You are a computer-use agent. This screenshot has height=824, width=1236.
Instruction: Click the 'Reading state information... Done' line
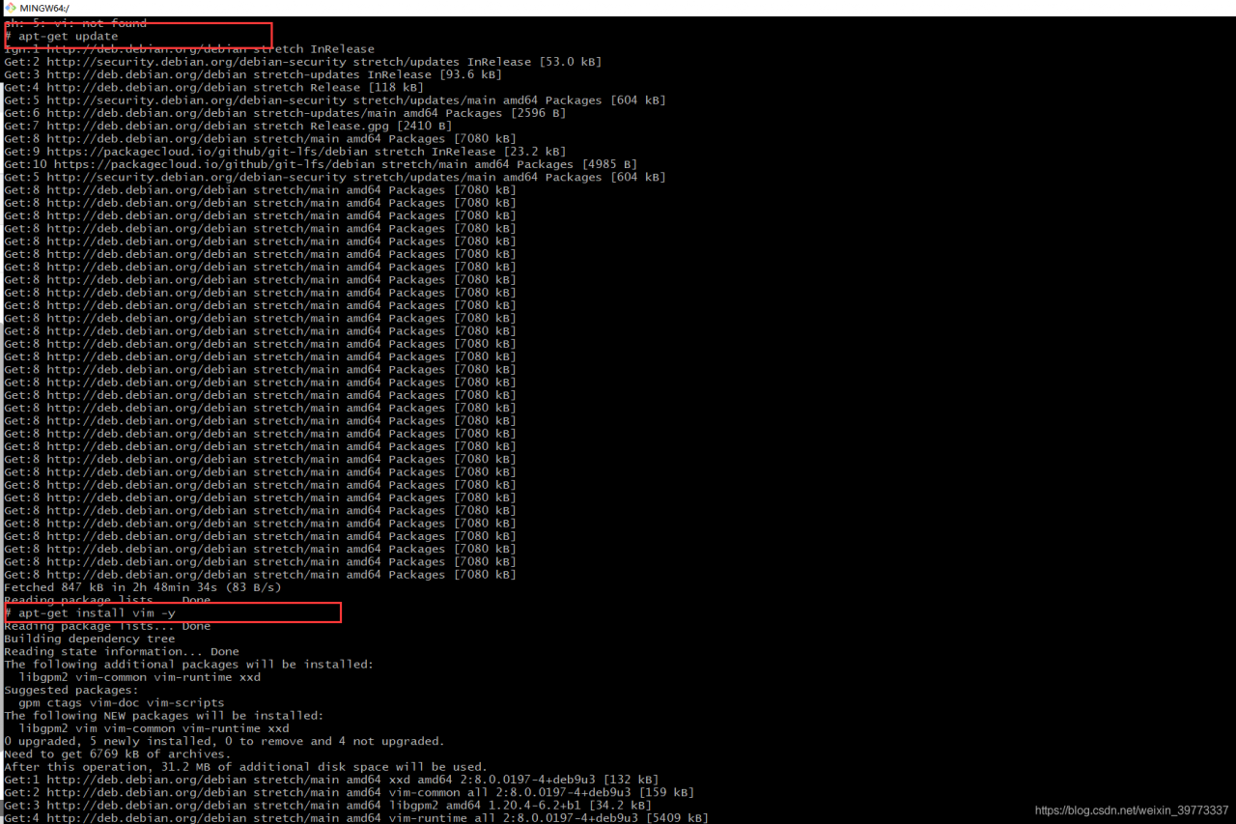coord(122,651)
